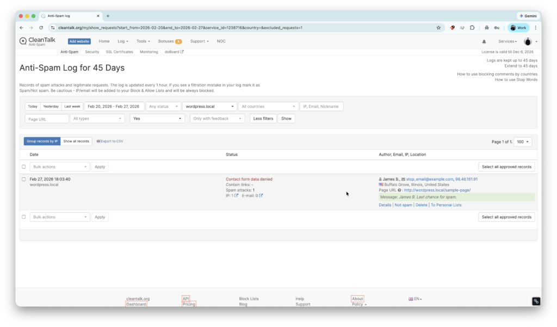Click the Not spam link
557x327 pixels.
[x=403, y=205]
